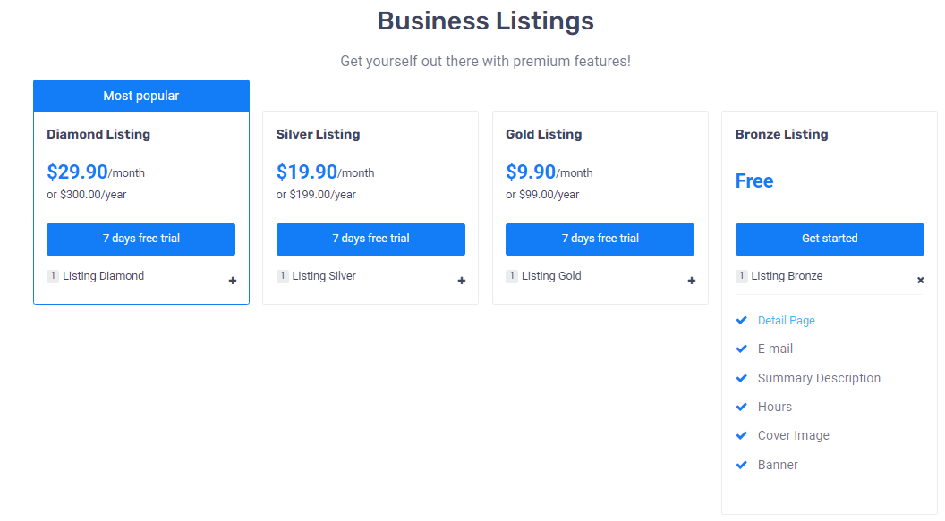Collapse the Listing Bronze feature list
The height and width of the screenshot is (521, 945).
pyautogui.click(x=920, y=280)
